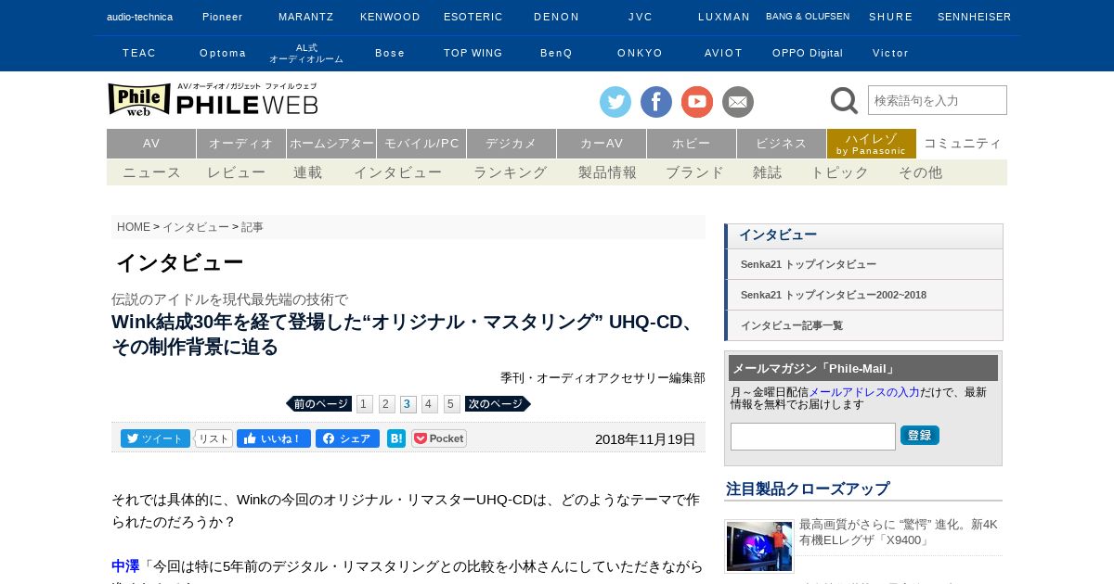The width and height of the screenshot is (1114, 584).
Task: Open the オーディオ category tab
Action: click(x=241, y=144)
